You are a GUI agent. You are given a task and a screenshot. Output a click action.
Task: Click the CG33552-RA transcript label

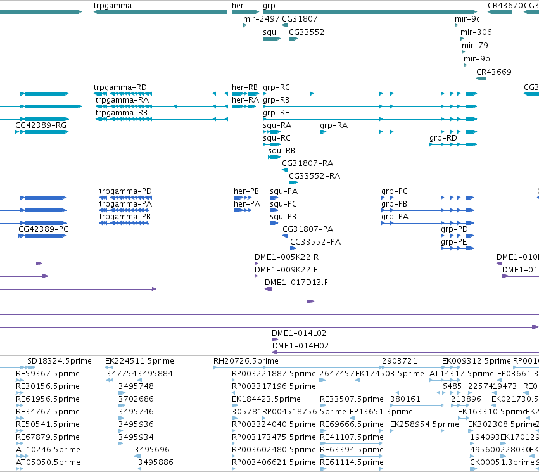[315, 176]
